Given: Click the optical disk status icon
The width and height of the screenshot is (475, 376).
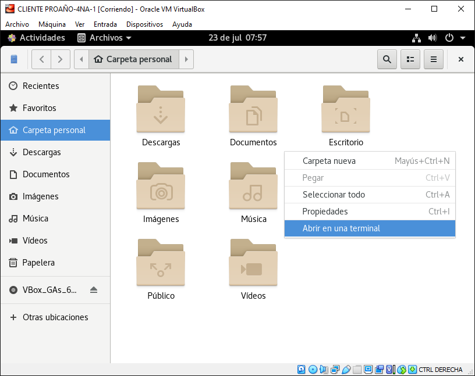Looking at the screenshot, I should tap(313, 370).
